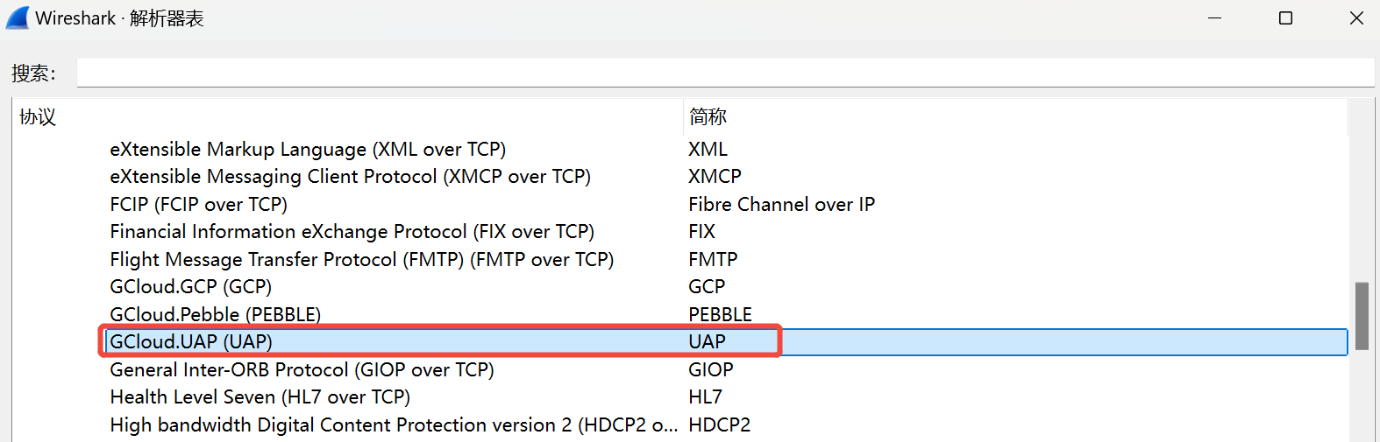Select Flight Message Transfer Protocol (FMTP) row
The image size is (1380, 442).
tap(361, 260)
